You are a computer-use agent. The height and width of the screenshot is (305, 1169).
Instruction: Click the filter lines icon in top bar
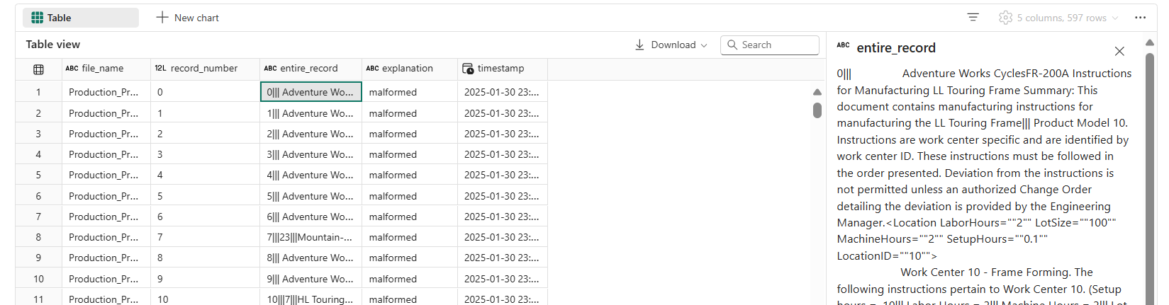click(x=973, y=18)
